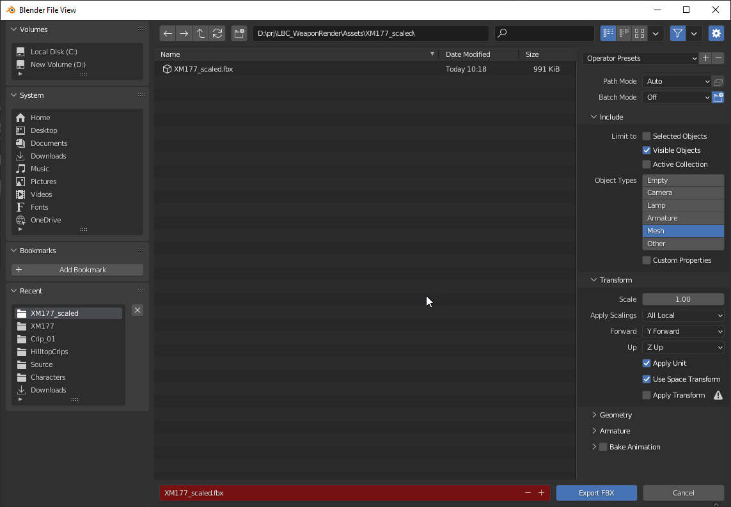The height and width of the screenshot is (507, 731).
Task: Go to parent directory icon
Action: click(x=200, y=33)
